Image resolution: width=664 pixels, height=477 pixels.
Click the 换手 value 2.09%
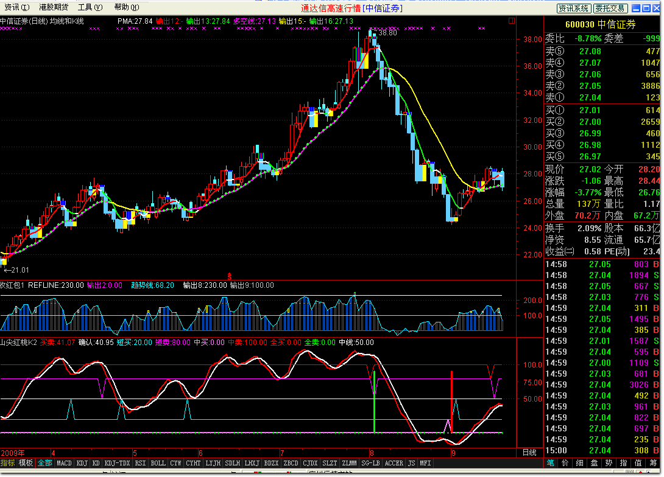(590, 228)
